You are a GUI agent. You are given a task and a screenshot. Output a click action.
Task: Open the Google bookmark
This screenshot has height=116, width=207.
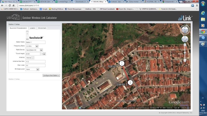pyautogui.click(x=43, y=9)
